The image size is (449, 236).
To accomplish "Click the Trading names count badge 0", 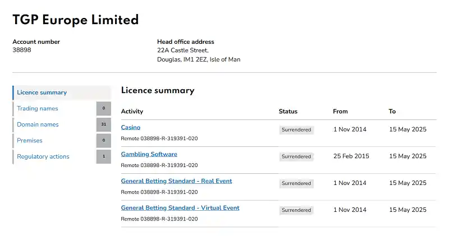I will [104, 108].
